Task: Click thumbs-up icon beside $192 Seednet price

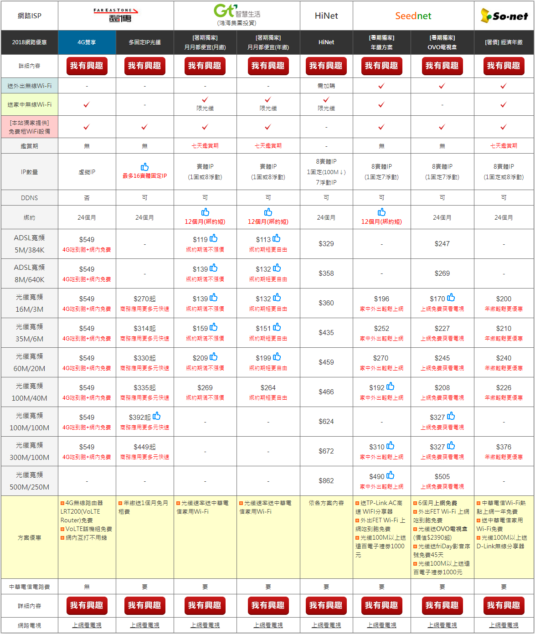Action: pyautogui.click(x=391, y=387)
